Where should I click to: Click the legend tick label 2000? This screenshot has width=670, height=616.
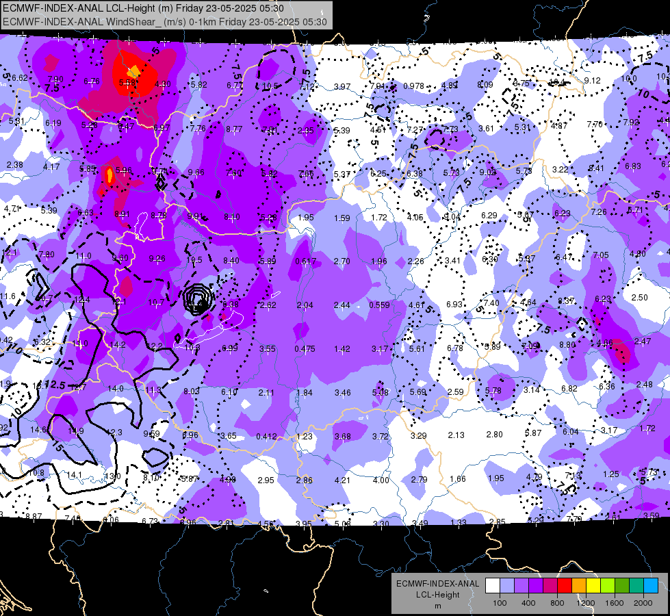(x=643, y=603)
